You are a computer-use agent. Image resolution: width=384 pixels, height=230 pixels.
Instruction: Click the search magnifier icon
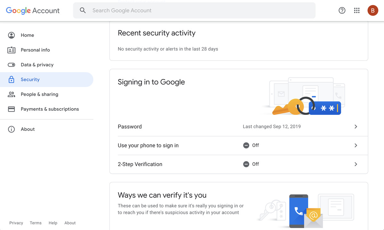tap(83, 11)
